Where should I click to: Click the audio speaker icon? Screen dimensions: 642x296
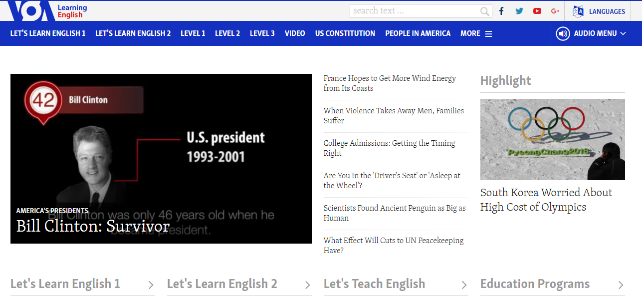563,33
